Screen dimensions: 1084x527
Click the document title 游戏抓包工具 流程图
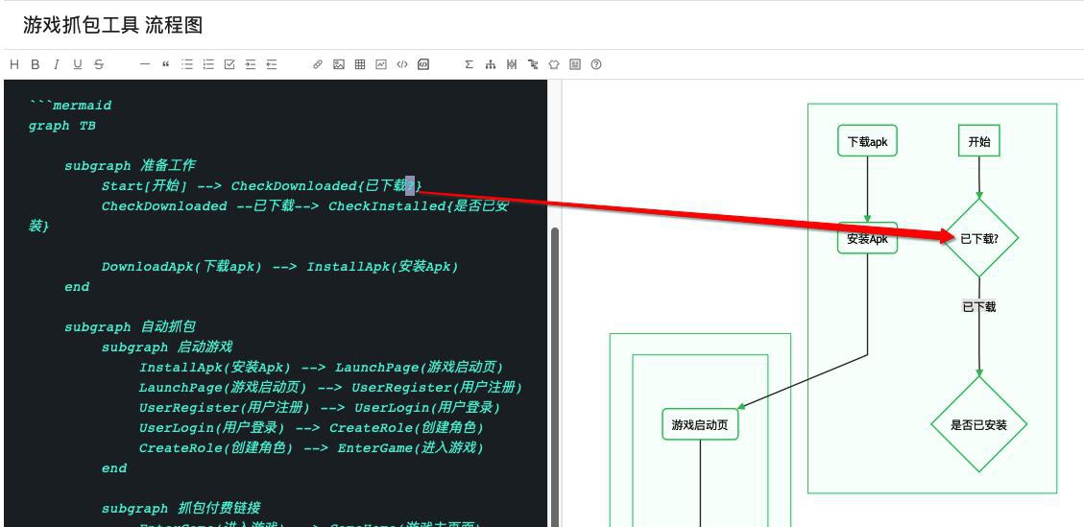[112, 26]
